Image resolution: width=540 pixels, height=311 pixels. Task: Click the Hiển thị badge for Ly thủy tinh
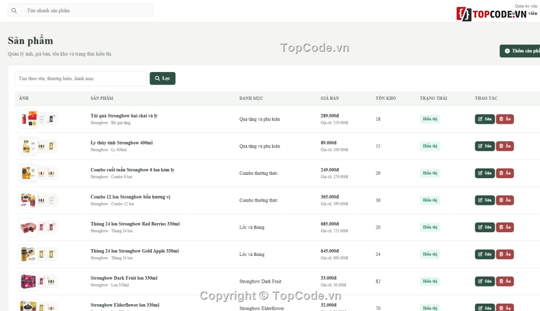click(x=430, y=146)
